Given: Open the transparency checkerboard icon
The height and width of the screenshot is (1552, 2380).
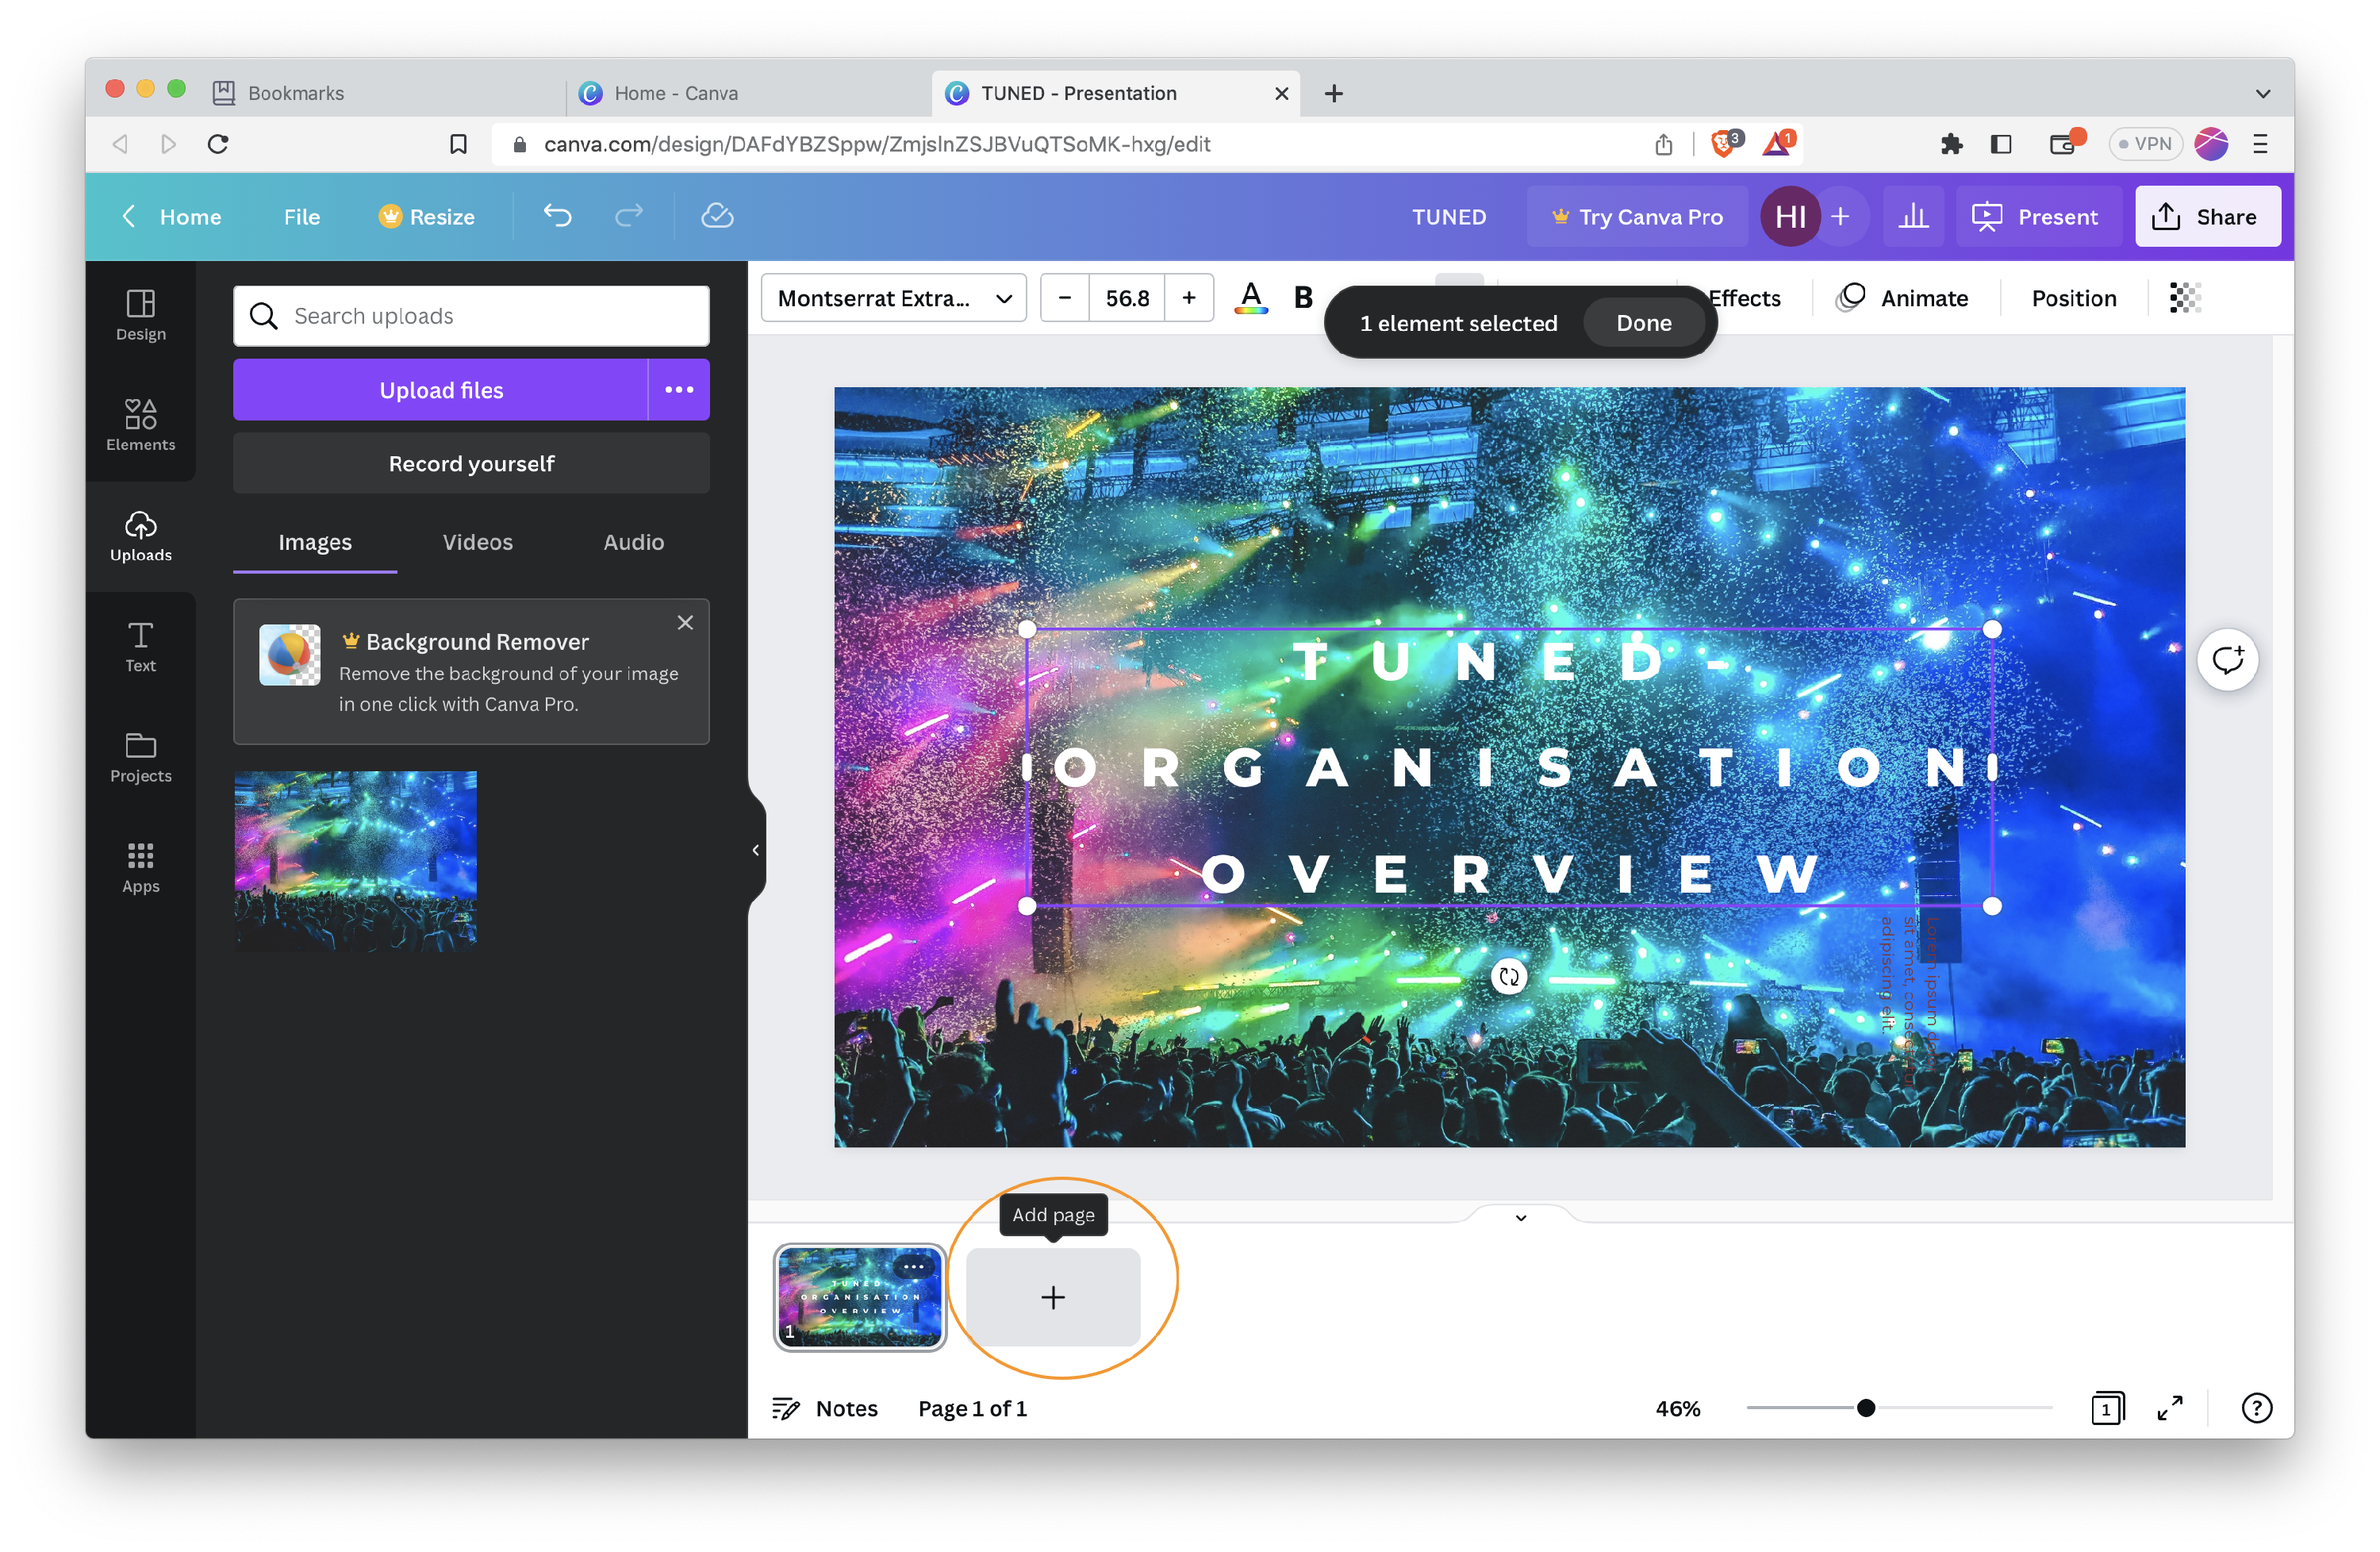Looking at the screenshot, I should 2185,298.
